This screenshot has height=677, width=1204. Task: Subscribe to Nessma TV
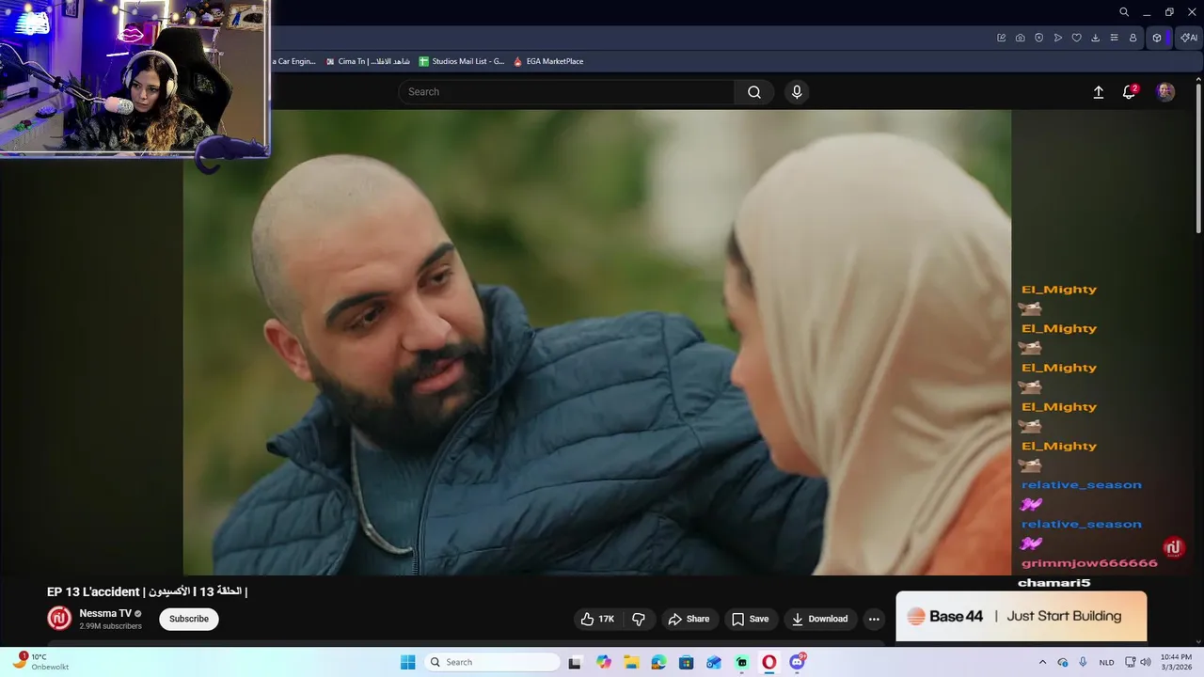pos(189,619)
